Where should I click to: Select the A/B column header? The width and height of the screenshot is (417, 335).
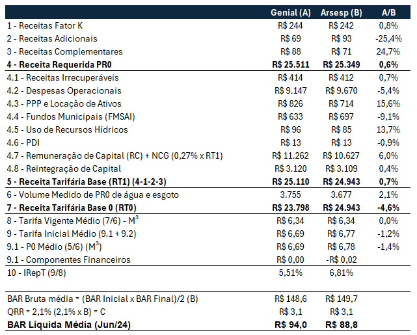pos(388,13)
